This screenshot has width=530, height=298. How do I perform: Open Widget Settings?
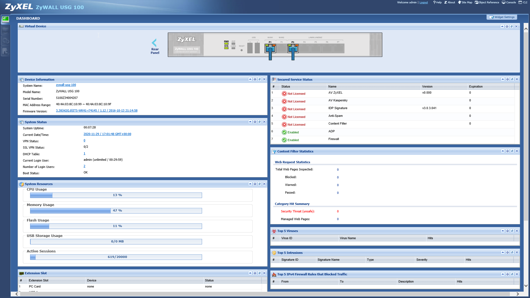502,17
